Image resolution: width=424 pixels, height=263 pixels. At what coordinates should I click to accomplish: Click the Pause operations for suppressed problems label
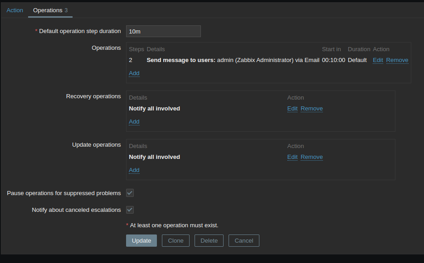pyautogui.click(x=64, y=193)
